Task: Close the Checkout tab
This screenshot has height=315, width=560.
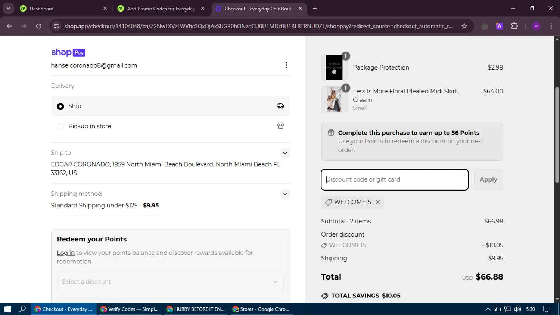Action: [x=300, y=9]
